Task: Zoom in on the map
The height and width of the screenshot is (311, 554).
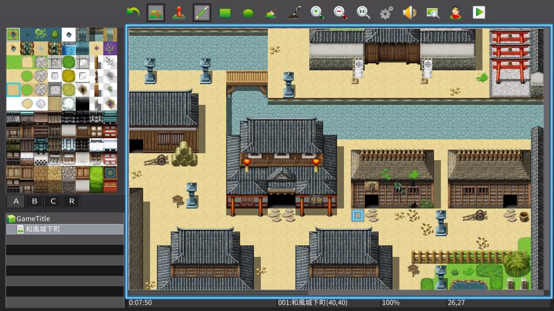Action: [317, 12]
